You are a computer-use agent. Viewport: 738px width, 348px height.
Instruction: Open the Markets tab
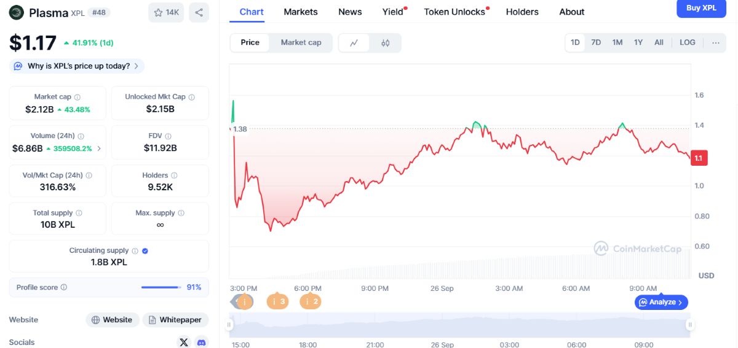tap(301, 12)
